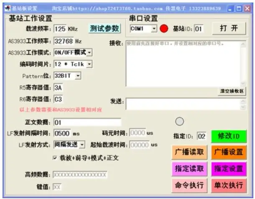Click the send box scroll up arrow

click(x=243, y=102)
